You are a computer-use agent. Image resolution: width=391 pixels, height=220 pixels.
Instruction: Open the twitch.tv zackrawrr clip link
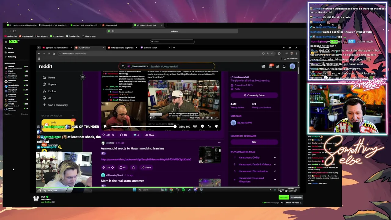(146, 159)
